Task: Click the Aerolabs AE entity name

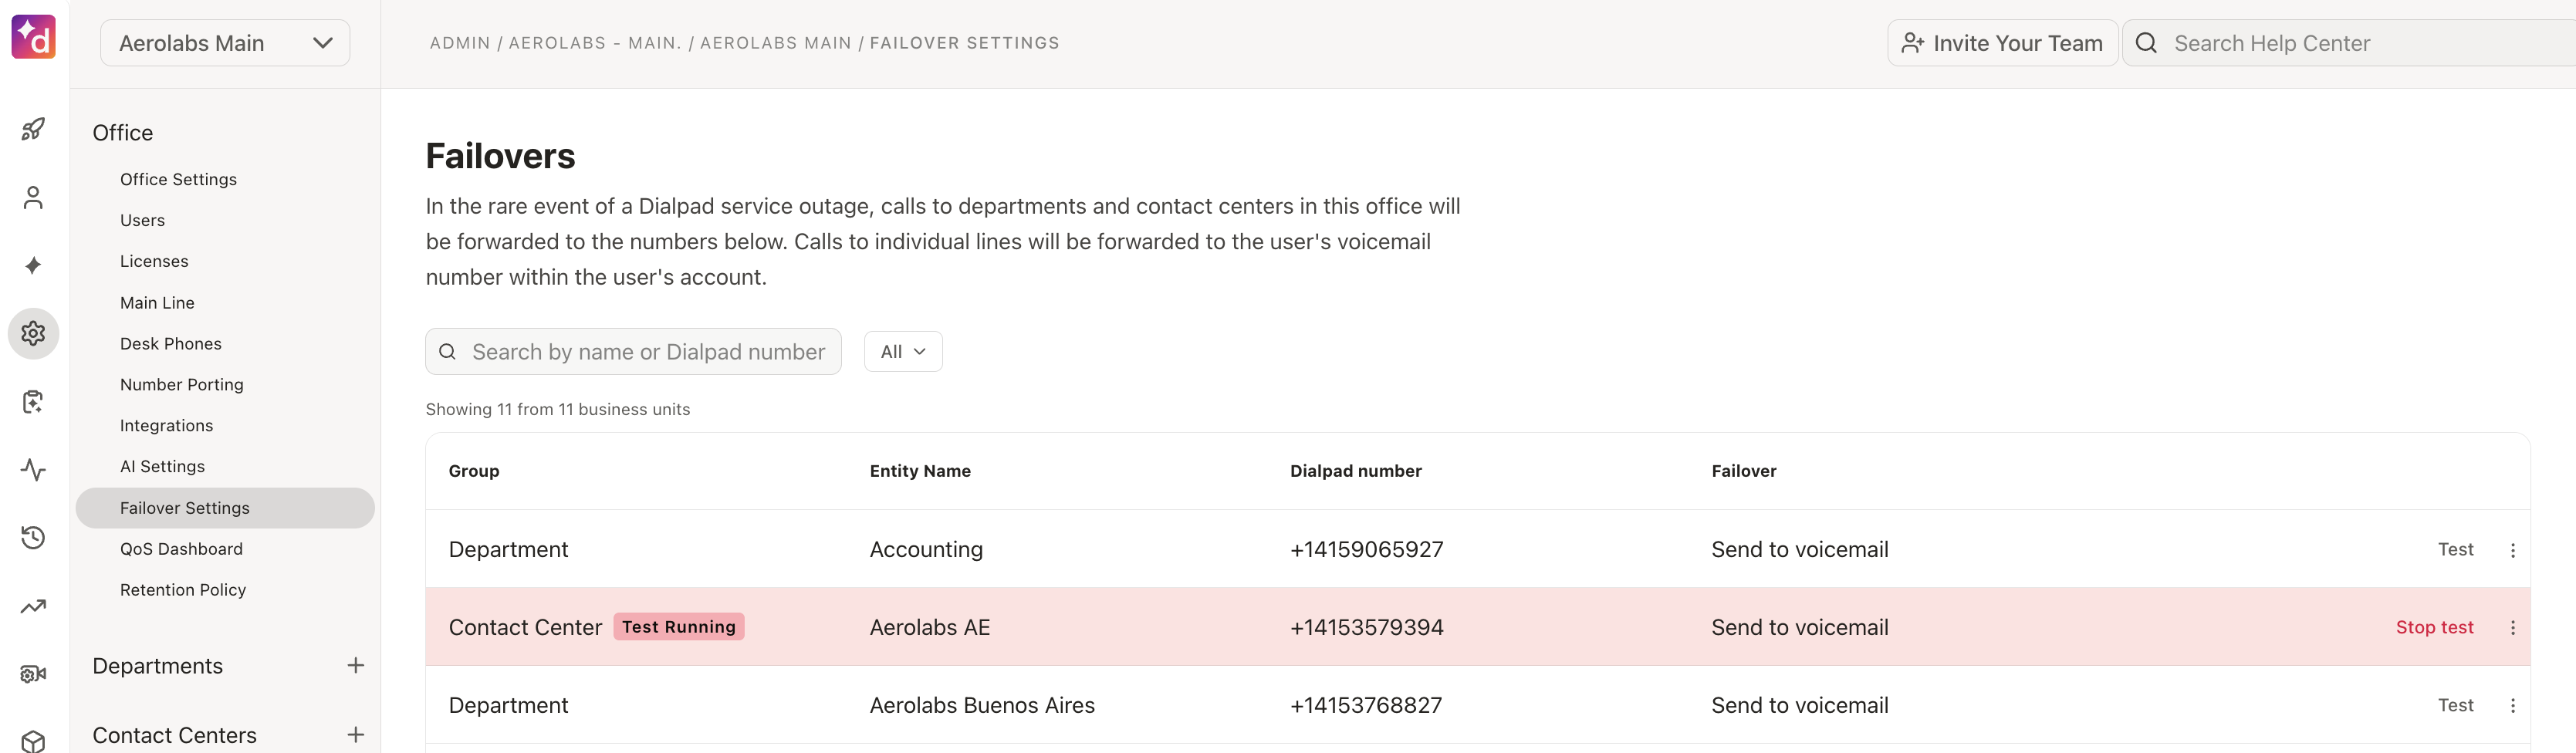Action: pyautogui.click(x=929, y=627)
